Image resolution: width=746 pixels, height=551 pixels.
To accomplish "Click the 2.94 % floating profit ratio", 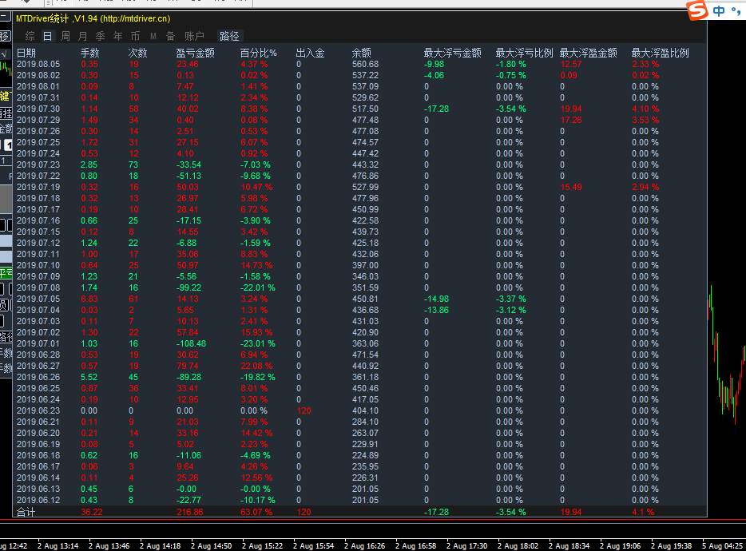I will (x=645, y=187).
